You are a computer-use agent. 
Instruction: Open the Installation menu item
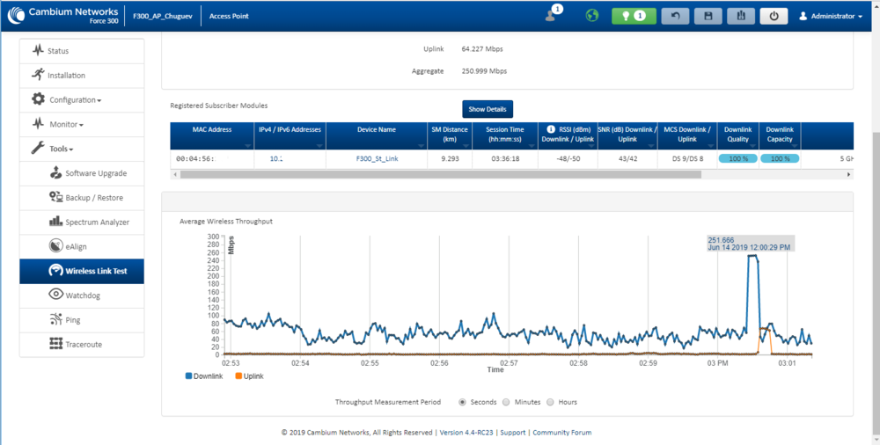tap(66, 76)
